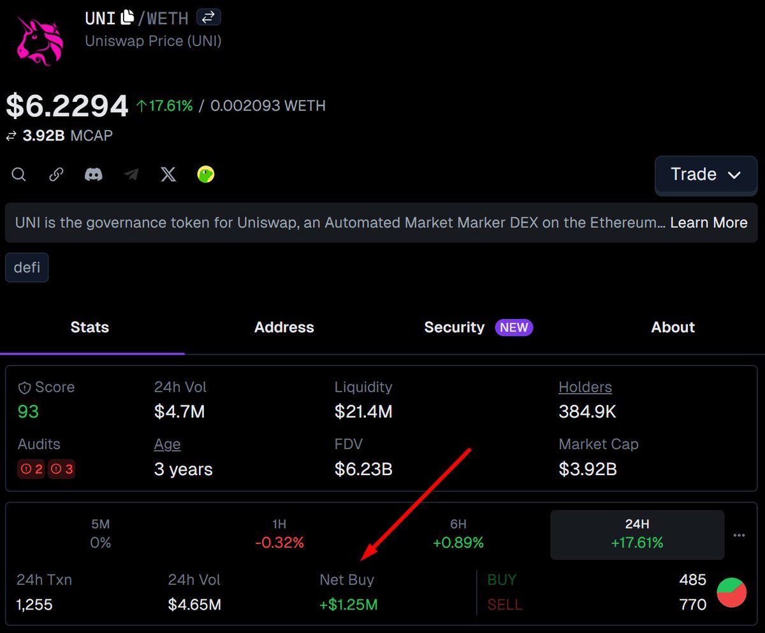Open the three-dots more options menu
Viewport: 765px width, 633px height.
click(x=739, y=535)
